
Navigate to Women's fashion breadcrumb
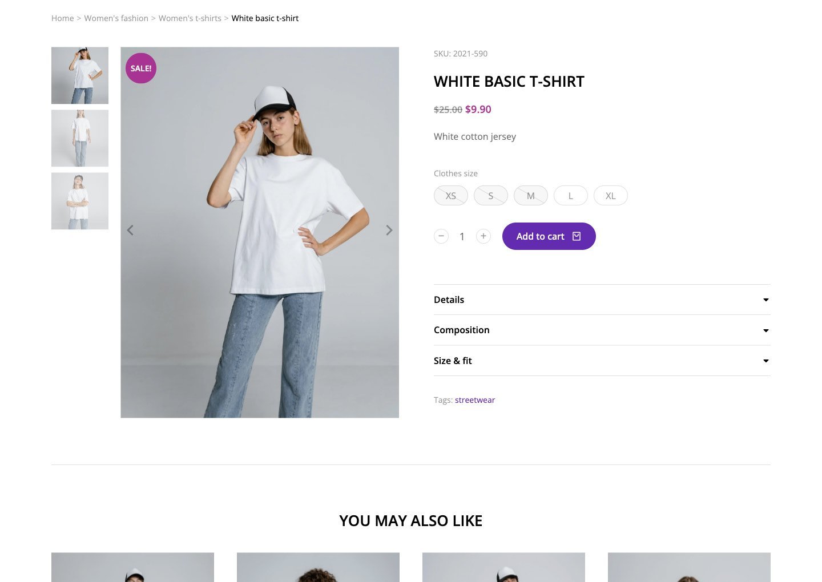click(x=116, y=18)
